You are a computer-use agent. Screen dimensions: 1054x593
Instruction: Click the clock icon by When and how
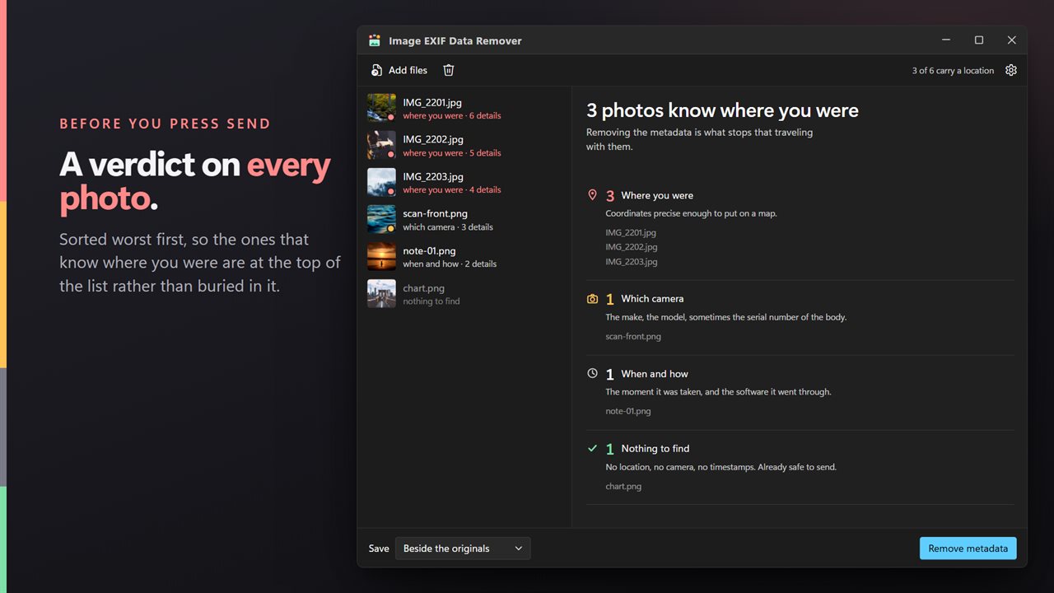[x=592, y=373]
